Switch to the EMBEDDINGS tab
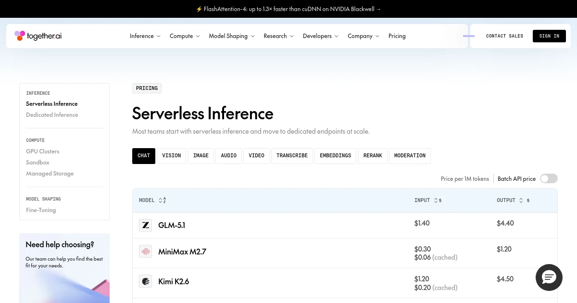This screenshot has height=303, width=577. point(336,156)
